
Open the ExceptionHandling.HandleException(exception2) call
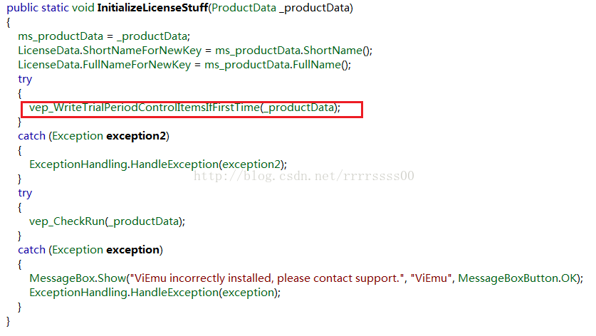click(158, 164)
